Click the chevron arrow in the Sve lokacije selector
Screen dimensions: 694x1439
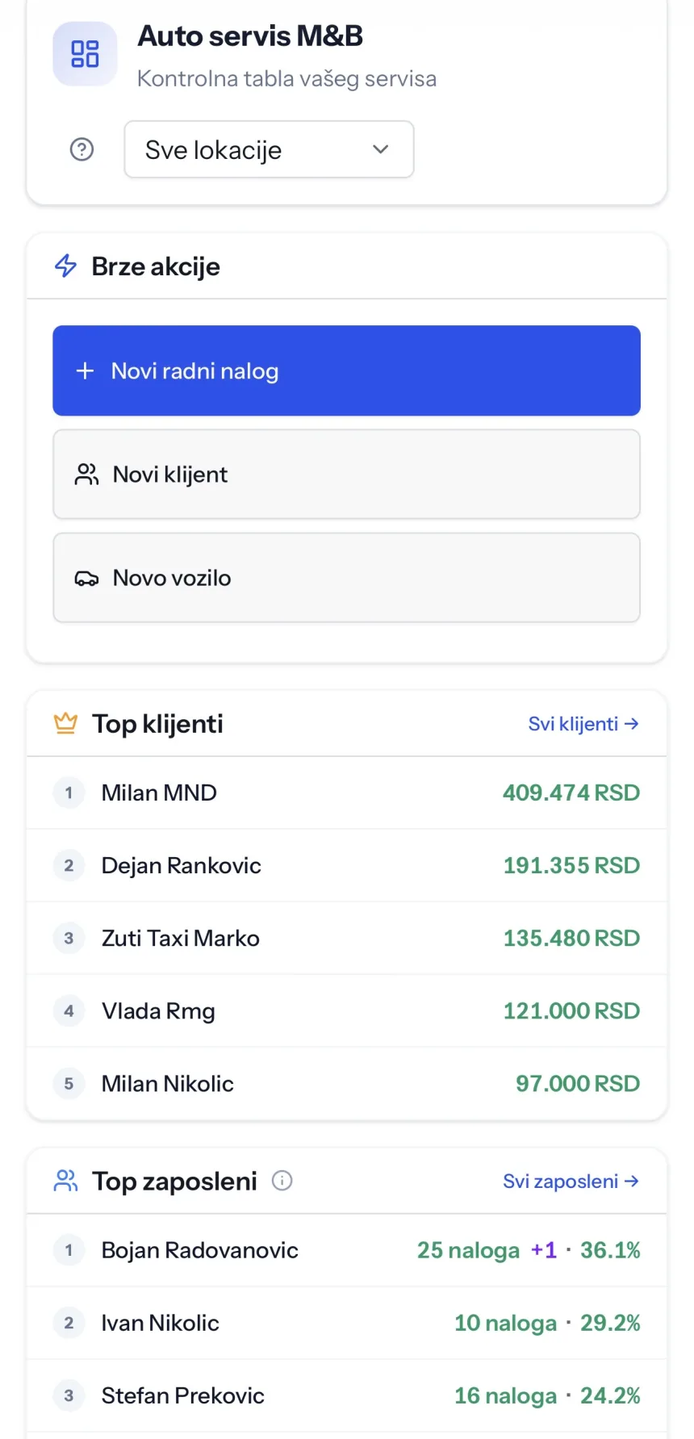pyautogui.click(x=381, y=149)
